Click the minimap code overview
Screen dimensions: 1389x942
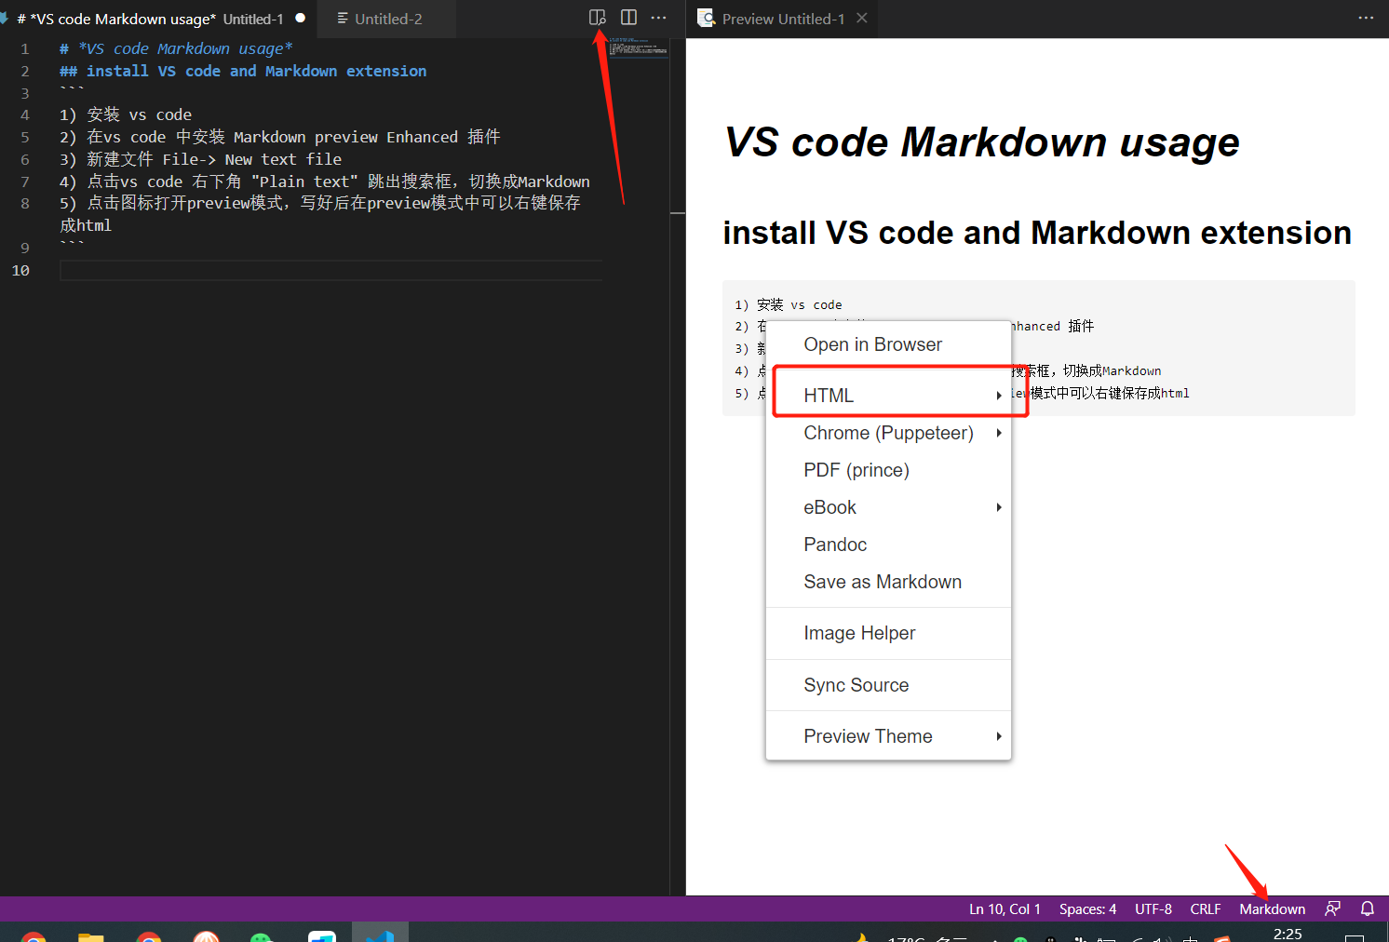click(x=639, y=47)
